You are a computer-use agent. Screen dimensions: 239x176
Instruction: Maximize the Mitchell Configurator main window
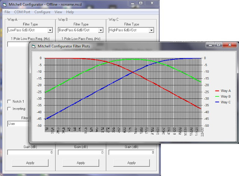tap(141, 3)
